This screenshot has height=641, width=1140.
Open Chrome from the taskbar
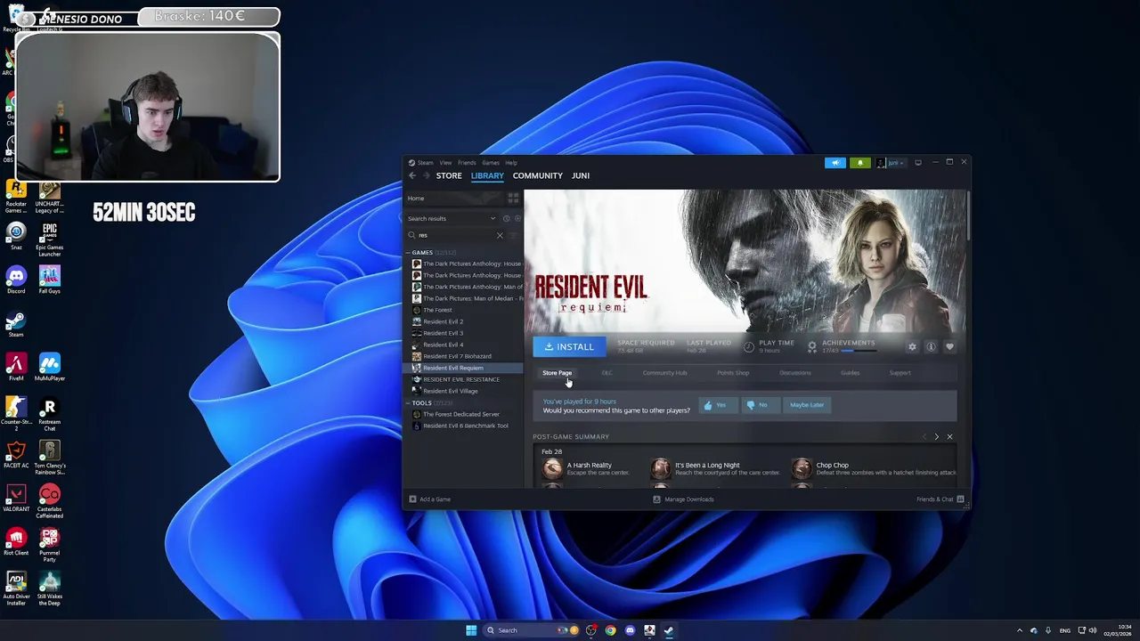(x=610, y=630)
